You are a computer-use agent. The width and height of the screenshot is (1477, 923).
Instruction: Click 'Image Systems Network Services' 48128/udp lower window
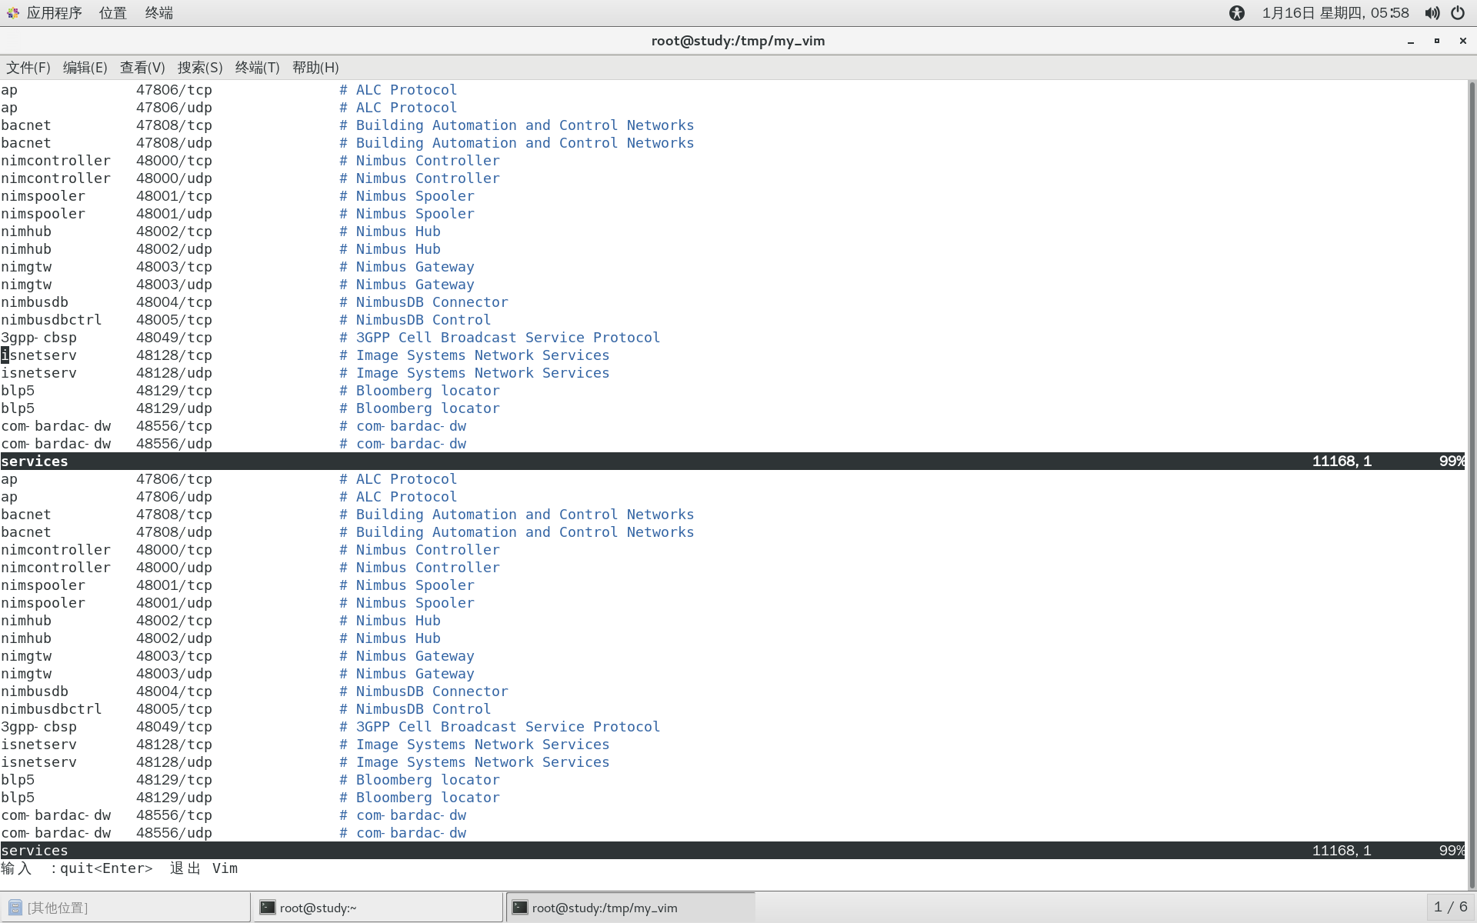pos(482,762)
